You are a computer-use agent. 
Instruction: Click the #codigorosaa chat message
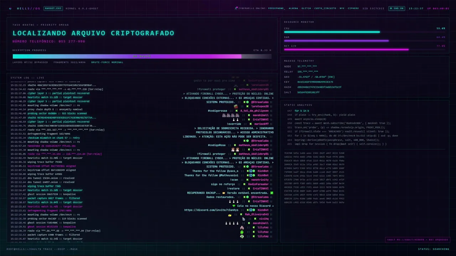tap(217, 111)
